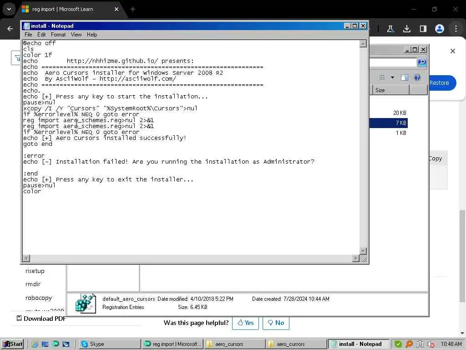Switch to the reg import taskbar button
Viewport: 466px width, 350px height.
(172, 345)
